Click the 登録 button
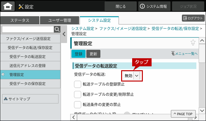 79,54
